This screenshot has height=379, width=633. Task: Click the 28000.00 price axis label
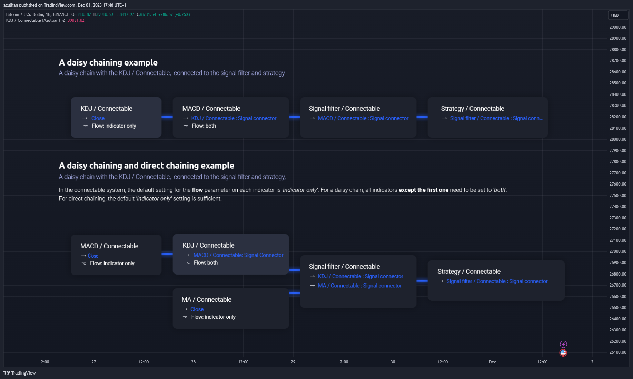[617, 139]
